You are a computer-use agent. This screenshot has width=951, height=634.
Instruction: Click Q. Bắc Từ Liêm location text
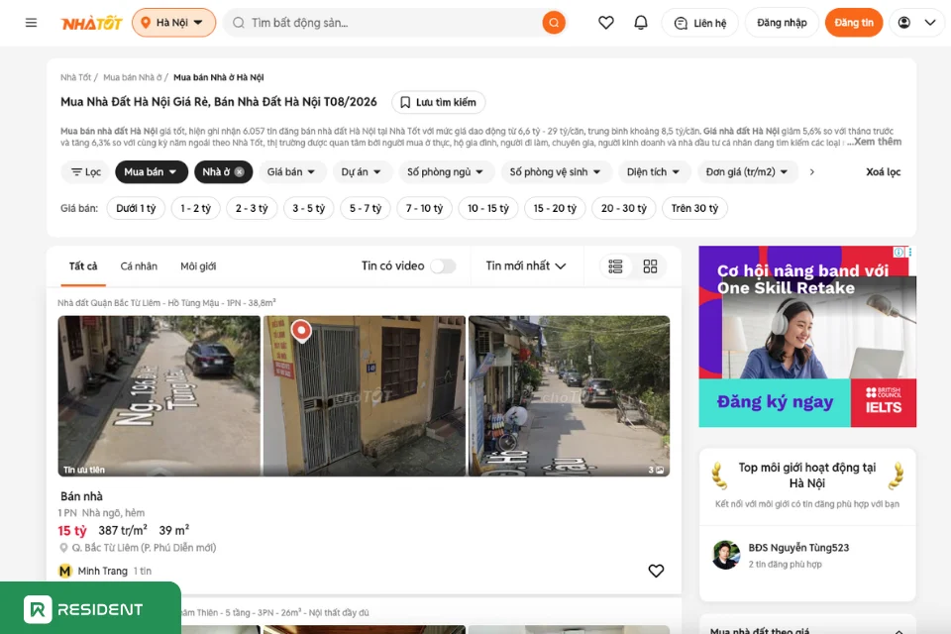click(144, 548)
